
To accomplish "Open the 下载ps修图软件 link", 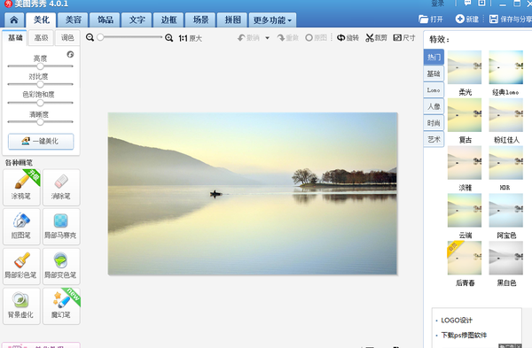I will [x=464, y=335].
